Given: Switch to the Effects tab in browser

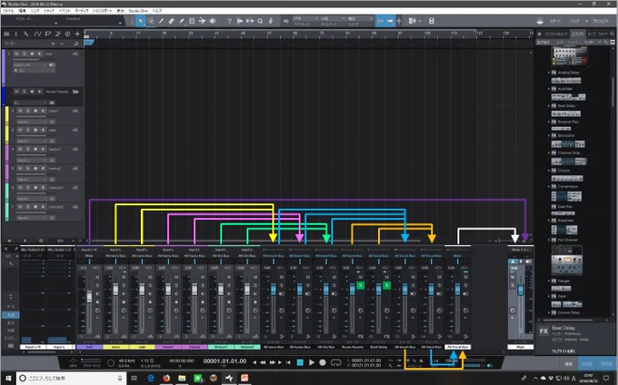Looking at the screenshot, I should 578,34.
